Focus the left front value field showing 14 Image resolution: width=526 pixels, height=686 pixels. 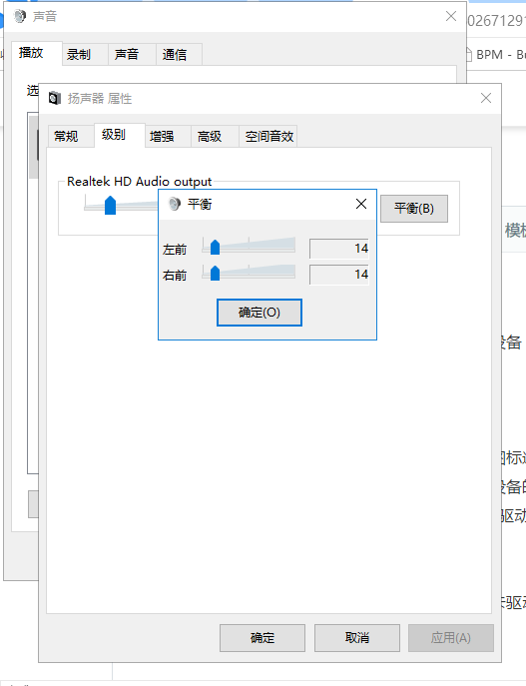coord(339,249)
